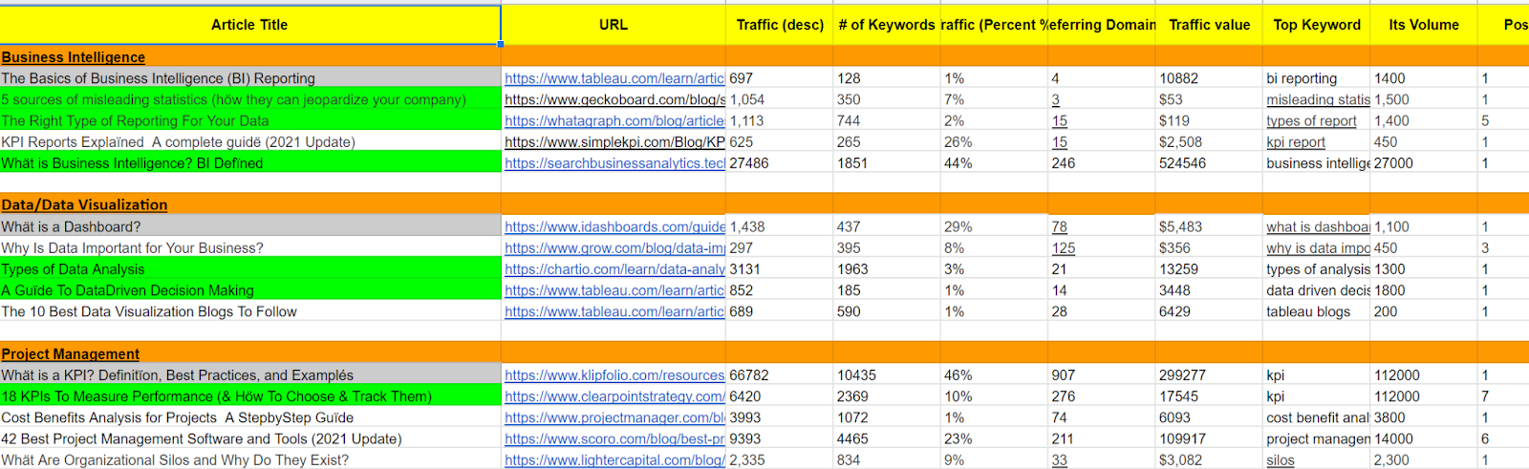Image resolution: width=1529 pixels, height=469 pixels.
Task: Select cell 'The Basics of Business Intelligence (BI) Reporting'
Action: (x=250, y=78)
